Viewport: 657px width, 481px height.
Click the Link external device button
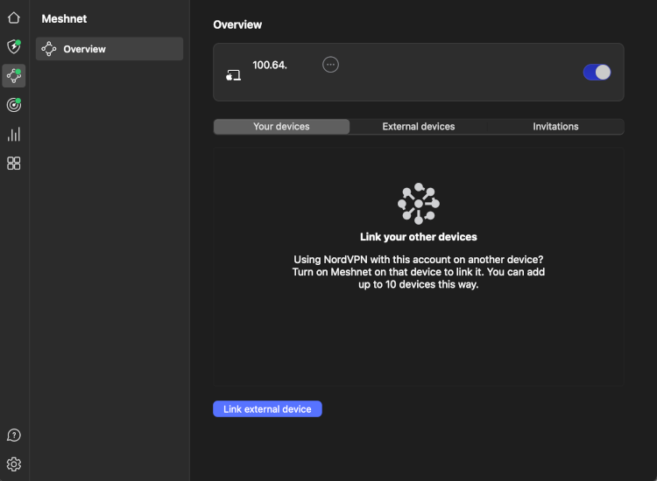click(x=267, y=409)
